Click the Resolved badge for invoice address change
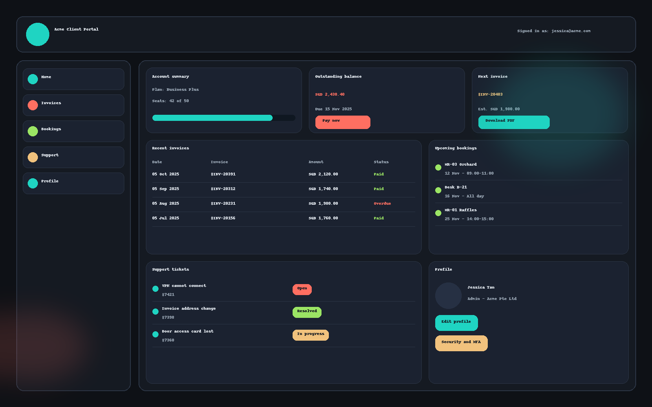The width and height of the screenshot is (652, 407). coord(307,312)
